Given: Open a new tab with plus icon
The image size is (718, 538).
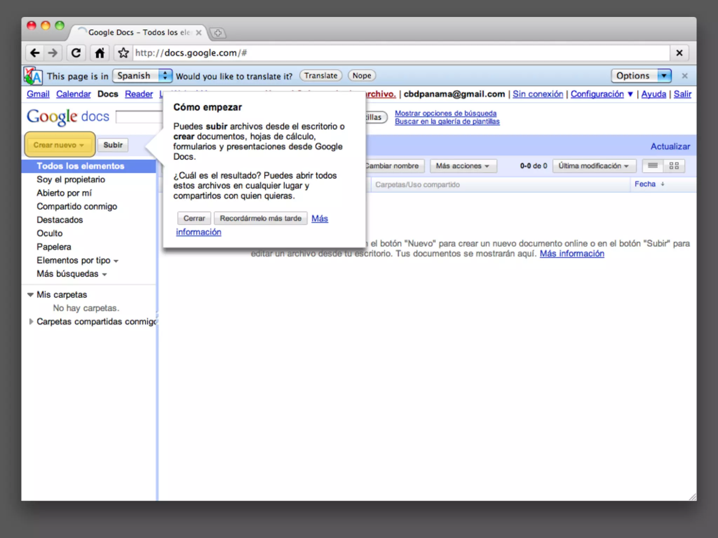Looking at the screenshot, I should click(x=218, y=33).
